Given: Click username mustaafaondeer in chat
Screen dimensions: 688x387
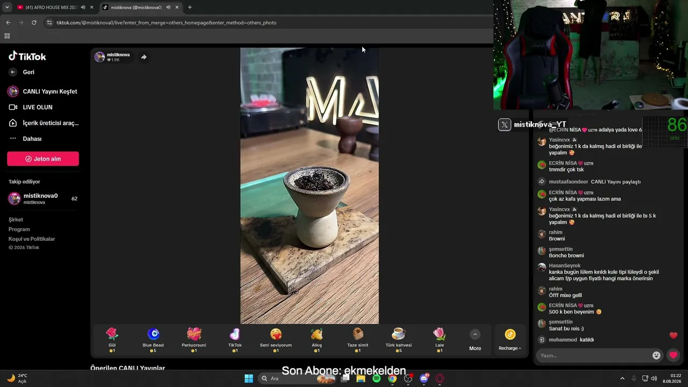Looking at the screenshot, I should tap(568, 182).
